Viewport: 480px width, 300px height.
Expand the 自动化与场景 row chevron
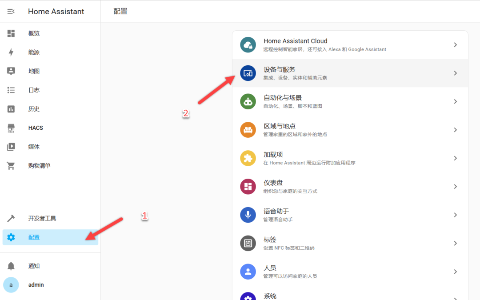click(x=455, y=101)
